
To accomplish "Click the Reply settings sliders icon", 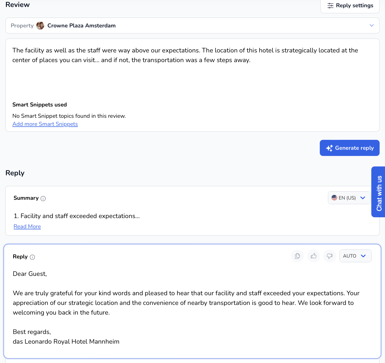I will tap(330, 6).
